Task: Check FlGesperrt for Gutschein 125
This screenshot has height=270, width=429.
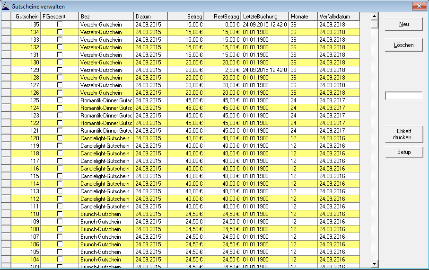Action: (x=60, y=100)
